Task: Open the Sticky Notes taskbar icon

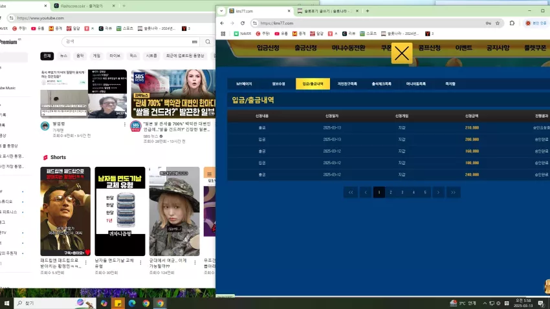Action: pos(118,303)
